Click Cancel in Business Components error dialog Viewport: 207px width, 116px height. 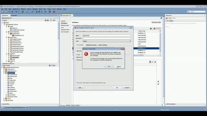(x=119, y=67)
